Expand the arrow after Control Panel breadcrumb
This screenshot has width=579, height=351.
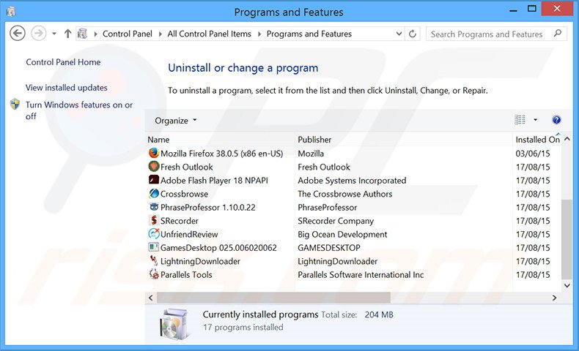point(160,34)
